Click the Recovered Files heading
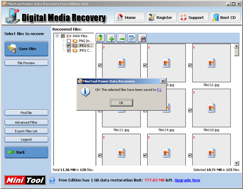The height and width of the screenshot is (189, 243). (67, 29)
